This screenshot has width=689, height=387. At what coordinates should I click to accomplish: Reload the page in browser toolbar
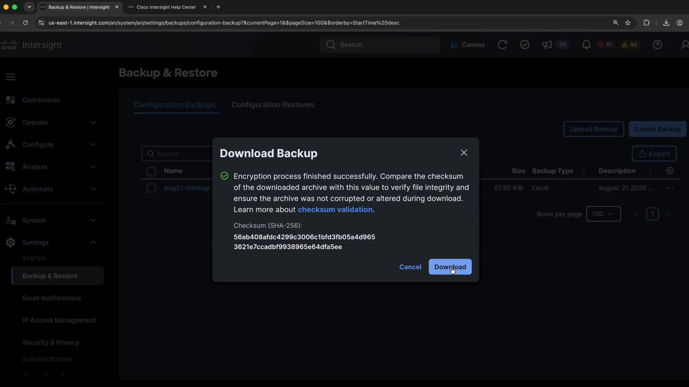point(25,23)
